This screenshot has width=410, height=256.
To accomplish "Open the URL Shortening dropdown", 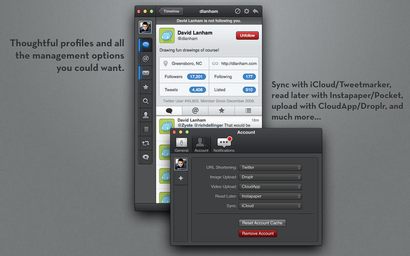I will pyautogui.click(x=271, y=167).
